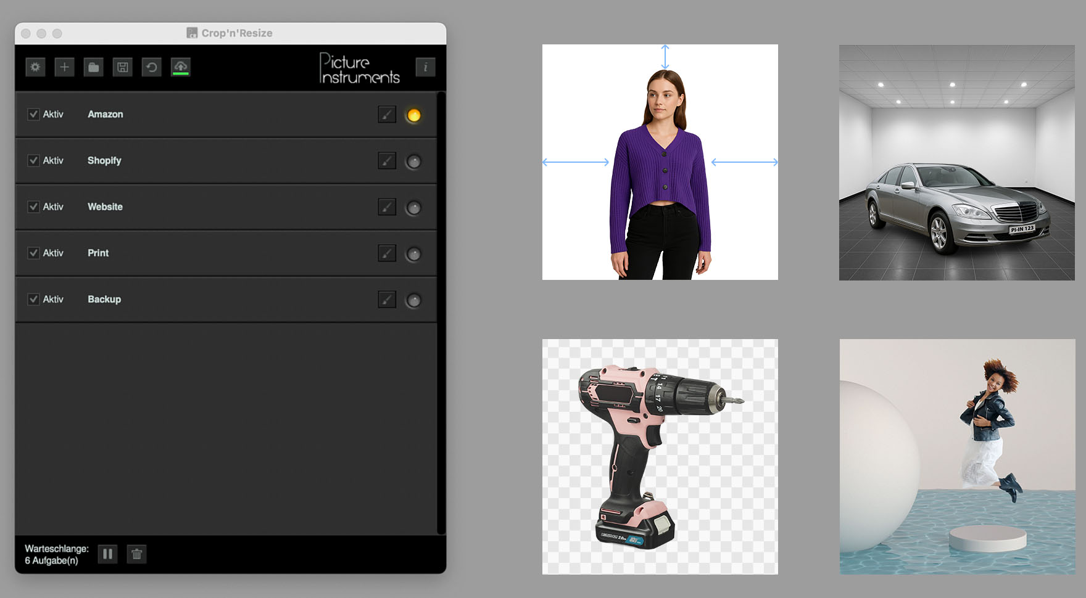Edit the Amazon preset with the pencil icon
This screenshot has width=1086, height=598.
[x=386, y=115]
